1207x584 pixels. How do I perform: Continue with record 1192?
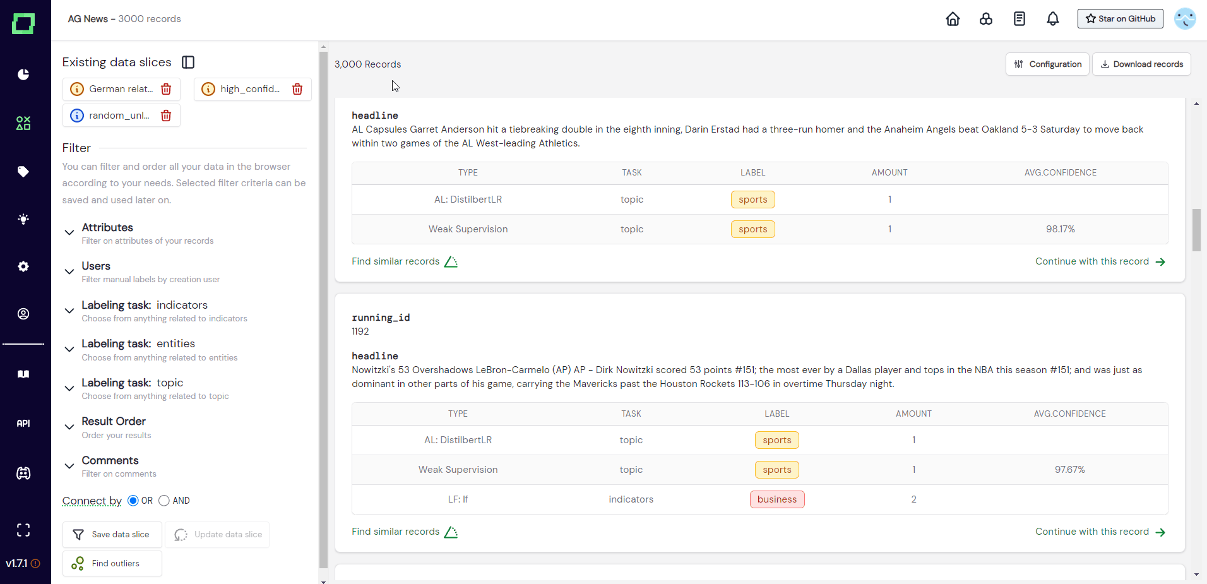point(1100,532)
